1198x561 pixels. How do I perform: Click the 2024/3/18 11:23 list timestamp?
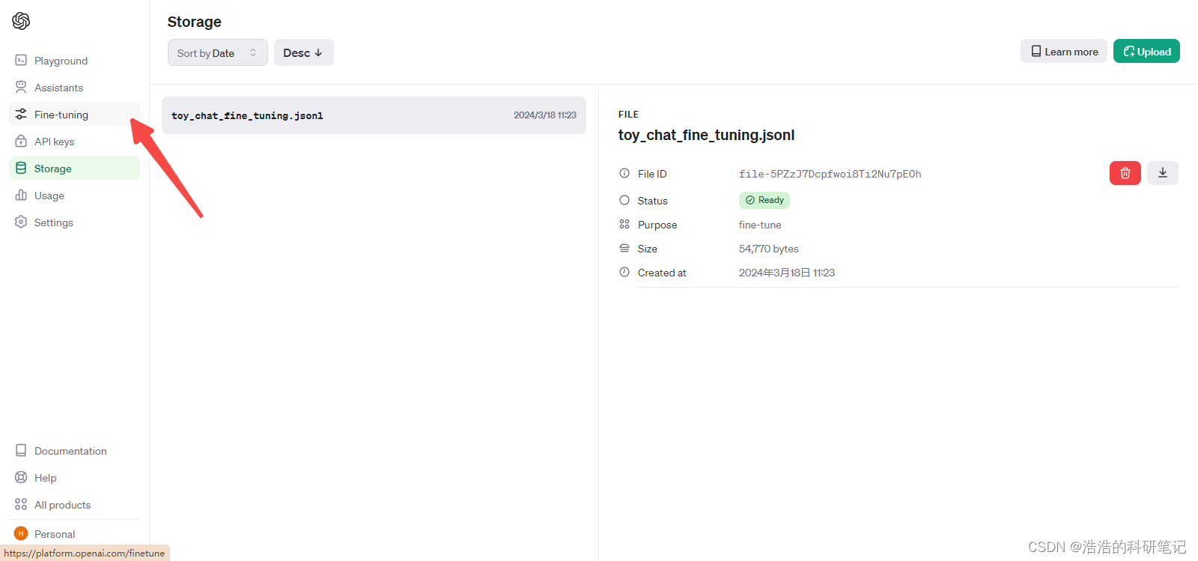545,115
